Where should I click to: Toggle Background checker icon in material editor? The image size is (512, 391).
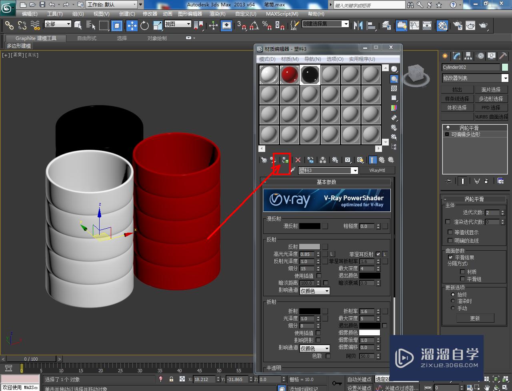click(394, 88)
